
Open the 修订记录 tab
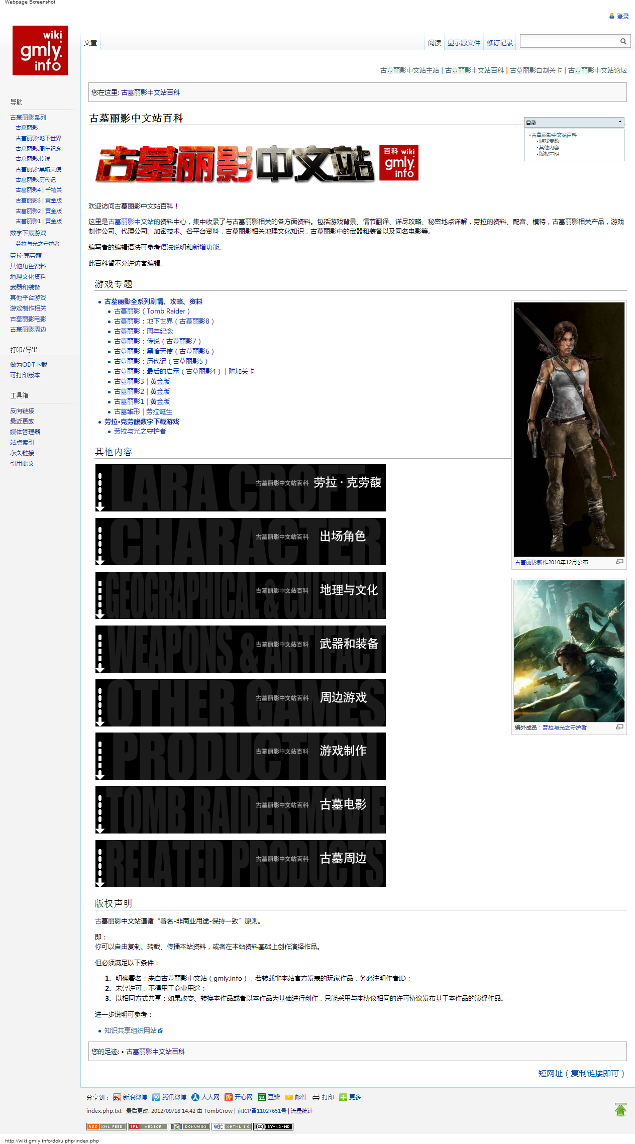point(500,43)
